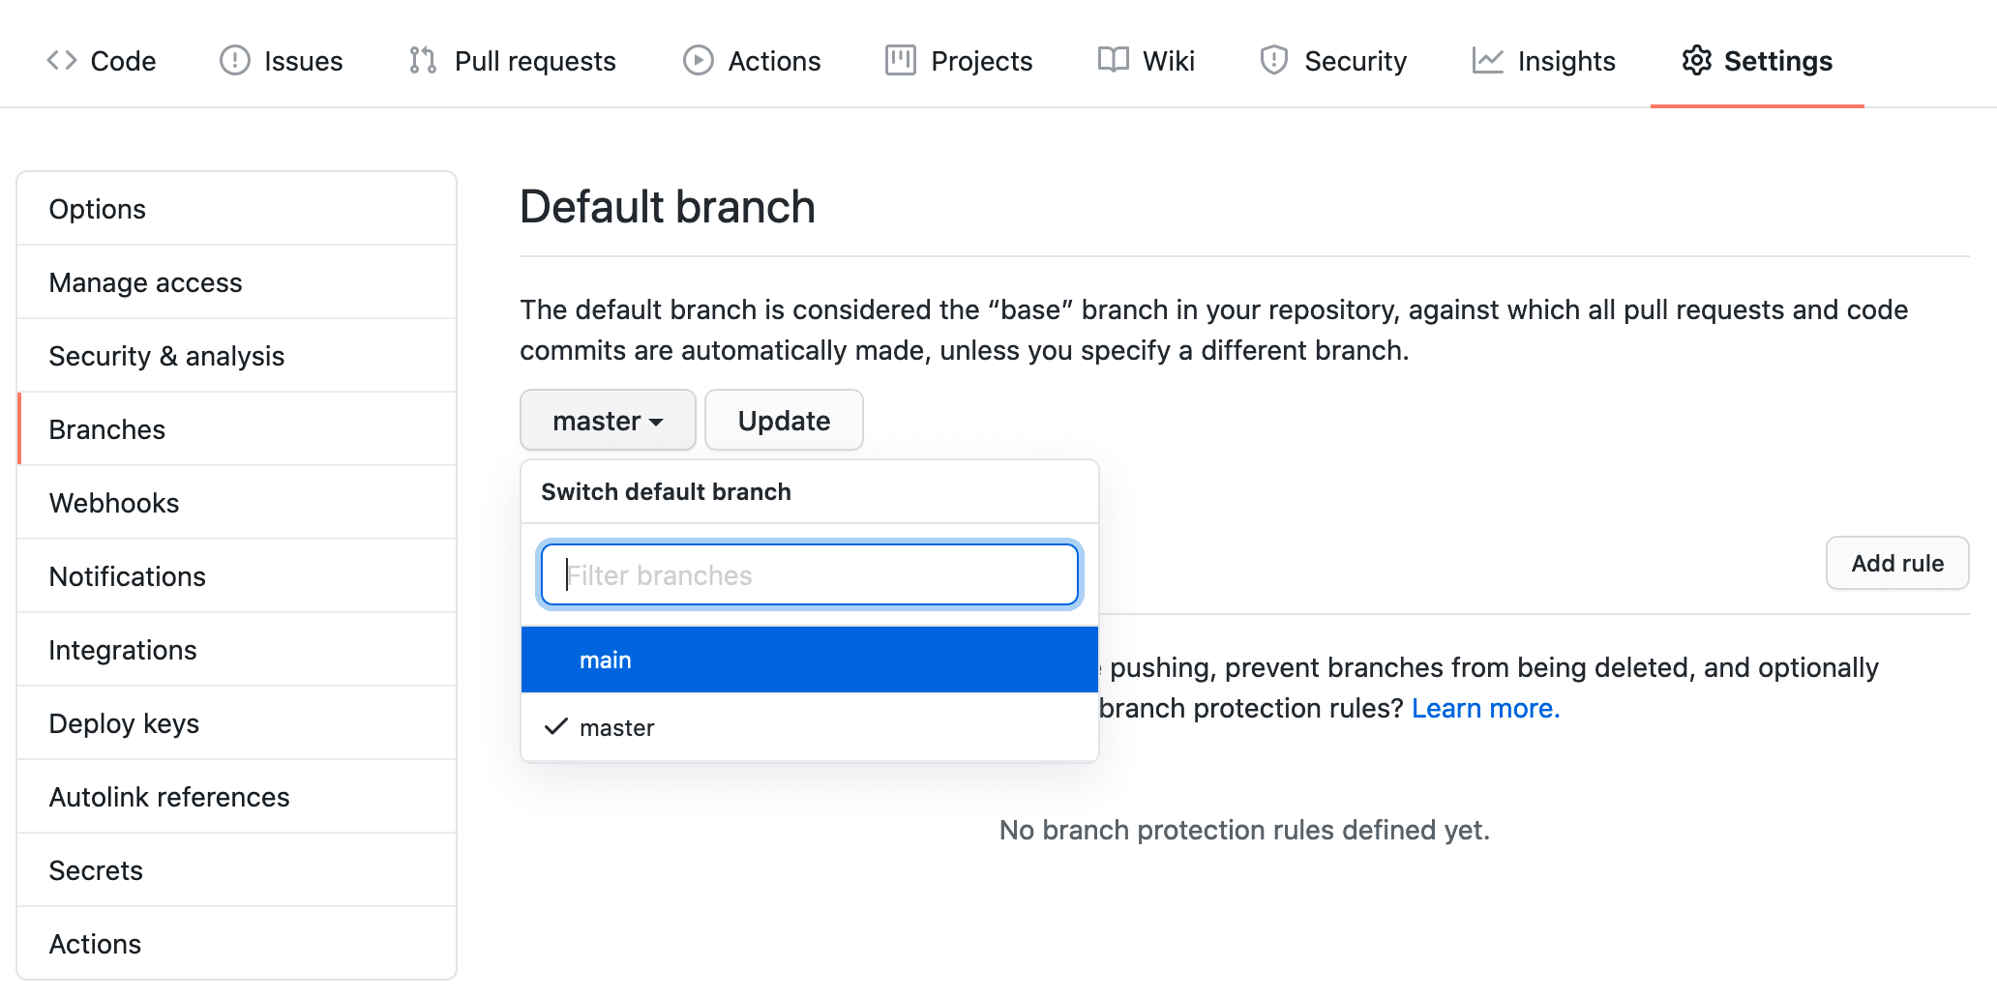Open the Secrets settings page
Image resolution: width=1997 pixels, height=998 pixels.
click(96, 869)
